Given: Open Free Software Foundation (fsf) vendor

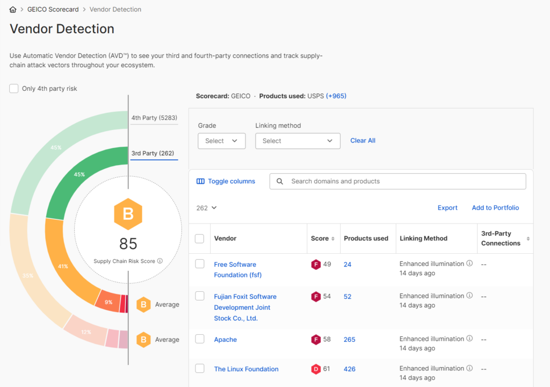Looking at the screenshot, I should [238, 270].
